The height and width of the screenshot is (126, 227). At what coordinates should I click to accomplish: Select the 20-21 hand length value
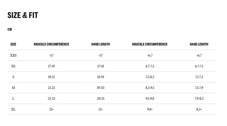click(x=101, y=98)
